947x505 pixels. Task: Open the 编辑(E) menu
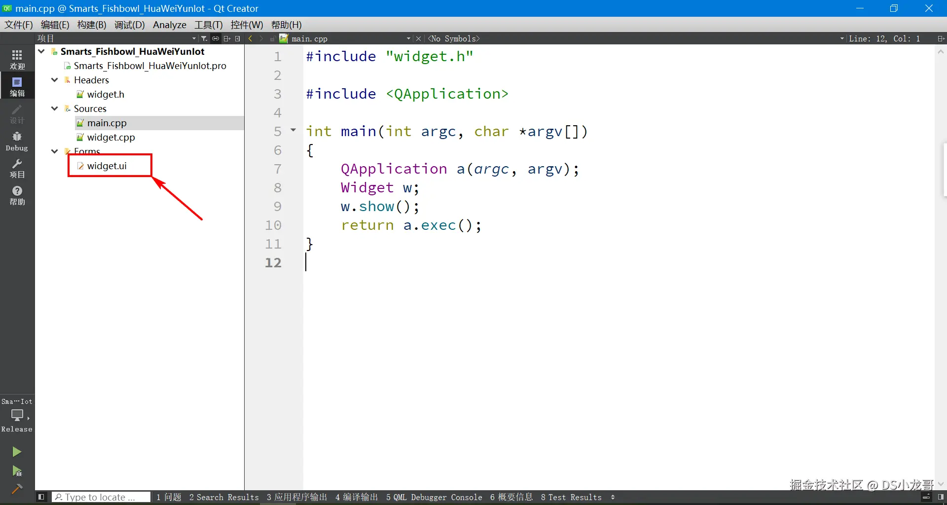click(55, 25)
